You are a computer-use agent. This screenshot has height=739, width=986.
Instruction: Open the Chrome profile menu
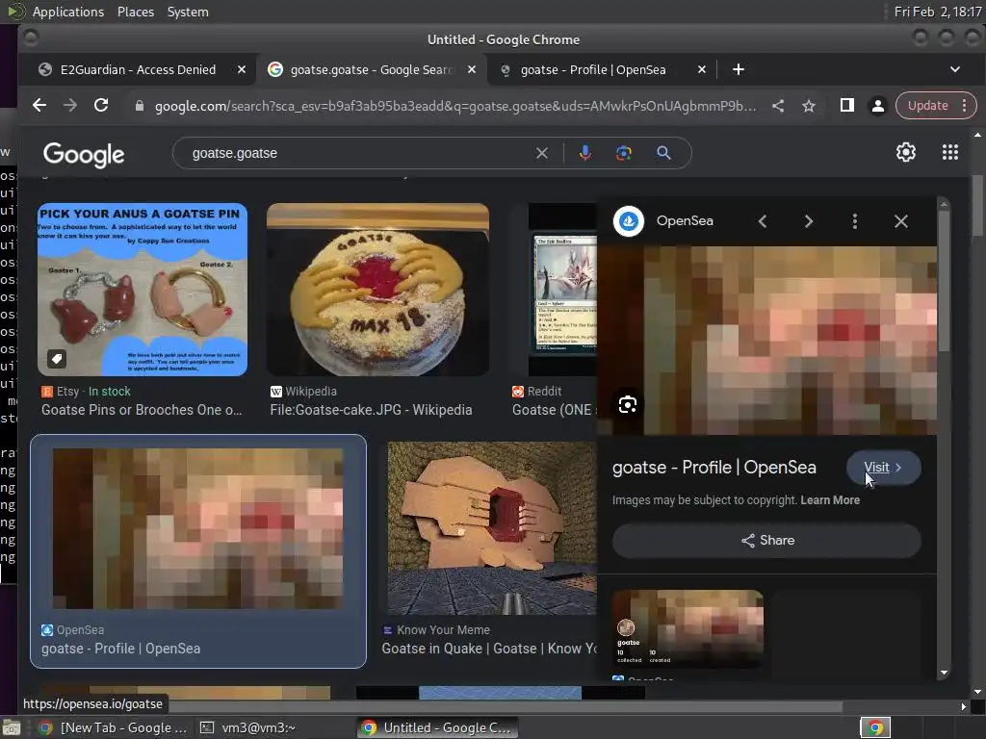[x=878, y=106]
